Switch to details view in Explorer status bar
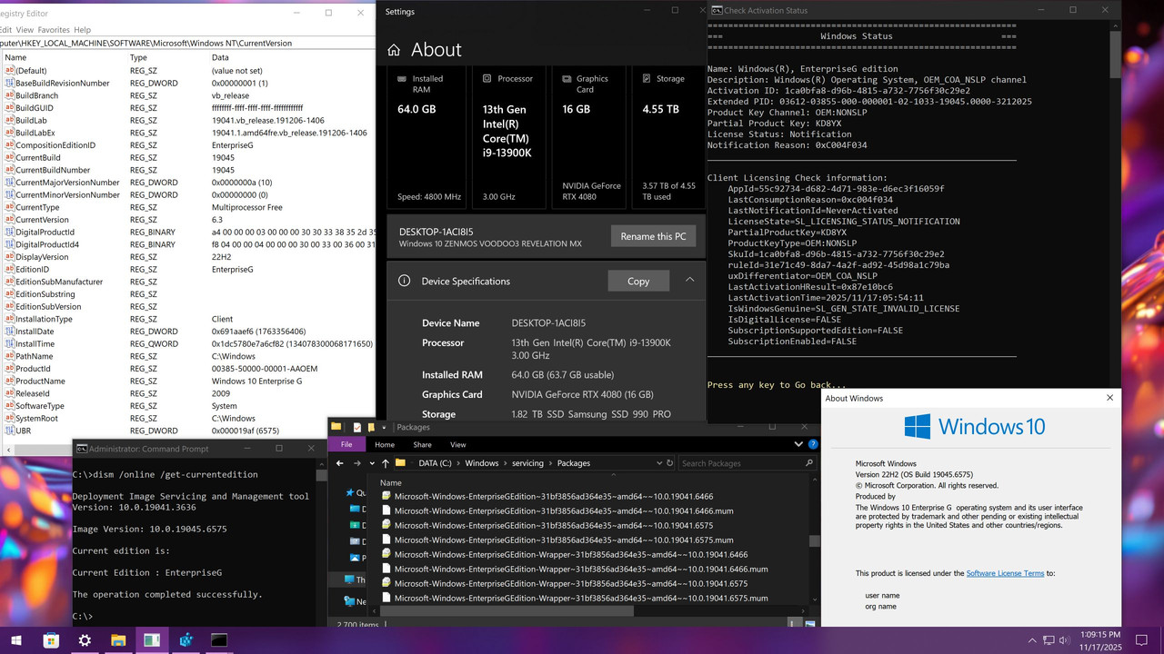The width and height of the screenshot is (1164, 654). [x=796, y=623]
